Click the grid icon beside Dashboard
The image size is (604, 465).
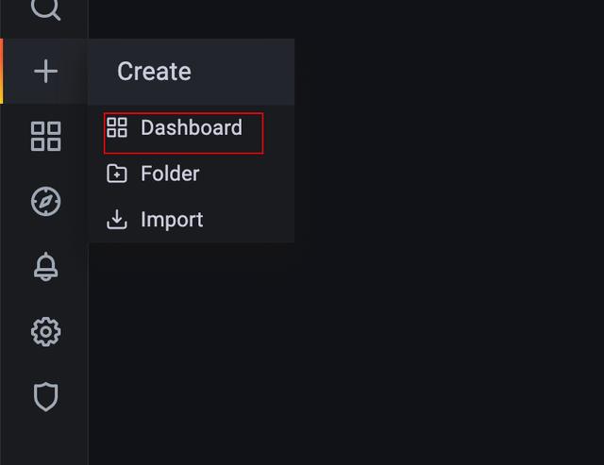coord(117,127)
